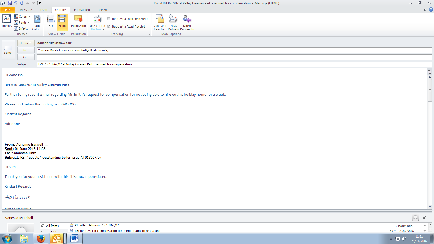
Task: Show hidden system tray icons
Action: (391, 239)
